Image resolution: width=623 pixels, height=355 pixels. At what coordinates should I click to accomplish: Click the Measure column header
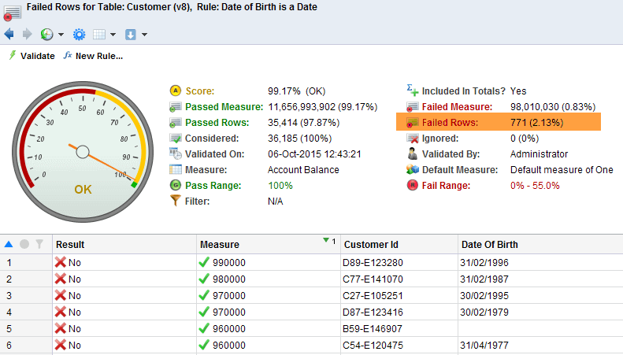pyautogui.click(x=269, y=245)
